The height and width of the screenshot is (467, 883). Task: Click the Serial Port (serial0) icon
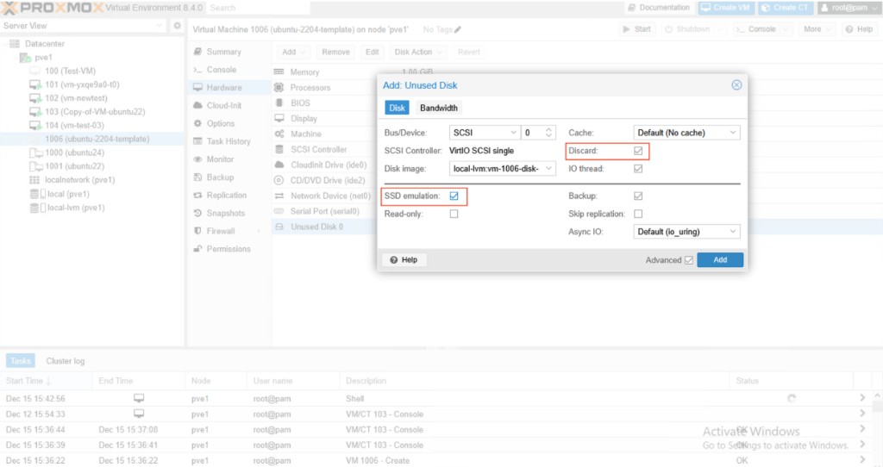point(279,211)
